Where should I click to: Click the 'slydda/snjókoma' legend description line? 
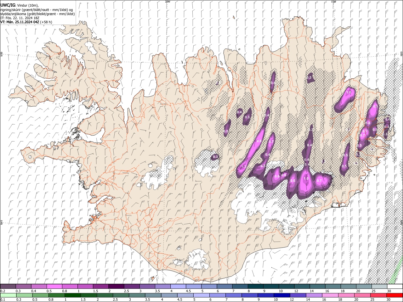pyautogui.click(x=37, y=14)
